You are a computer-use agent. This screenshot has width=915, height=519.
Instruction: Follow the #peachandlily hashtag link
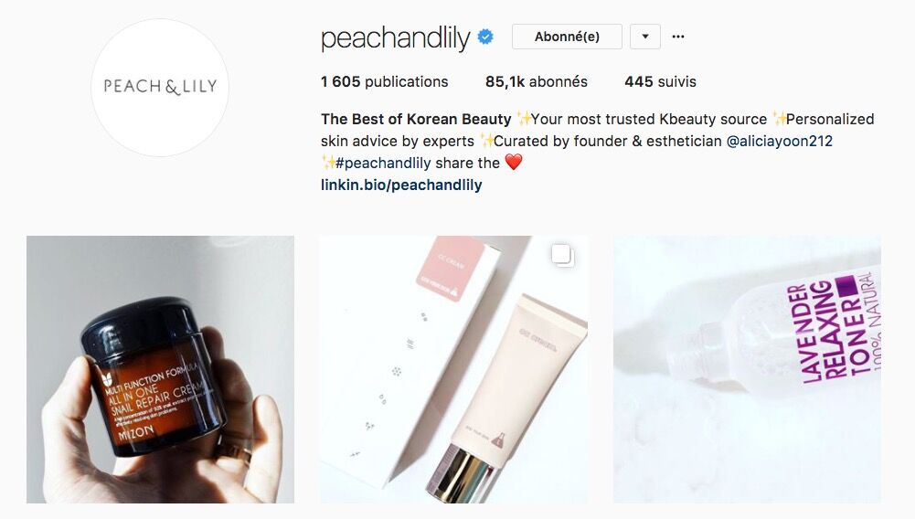pos(383,163)
